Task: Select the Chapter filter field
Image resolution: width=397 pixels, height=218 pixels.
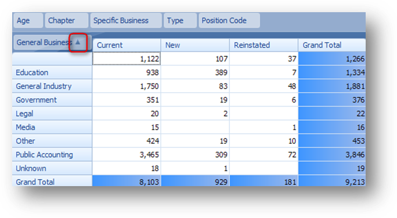Action: click(67, 20)
